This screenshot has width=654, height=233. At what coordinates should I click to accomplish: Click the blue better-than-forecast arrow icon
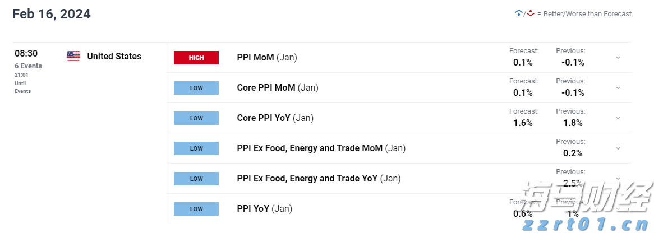pyautogui.click(x=518, y=13)
